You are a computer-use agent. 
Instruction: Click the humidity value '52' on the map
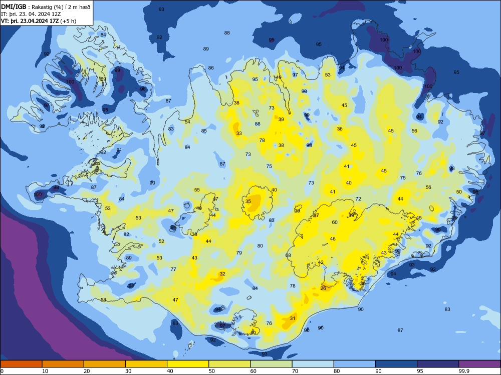pos(161,241)
